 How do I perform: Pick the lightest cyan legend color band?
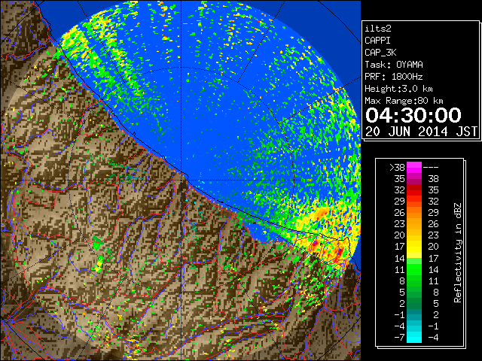click(x=414, y=338)
